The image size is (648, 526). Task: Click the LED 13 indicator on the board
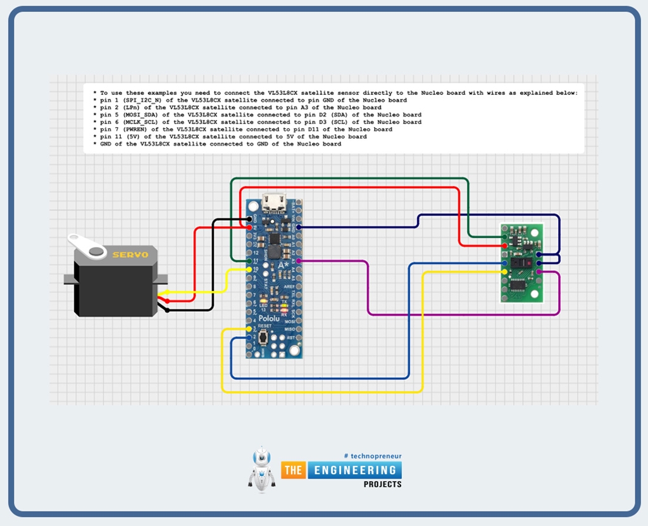click(263, 302)
